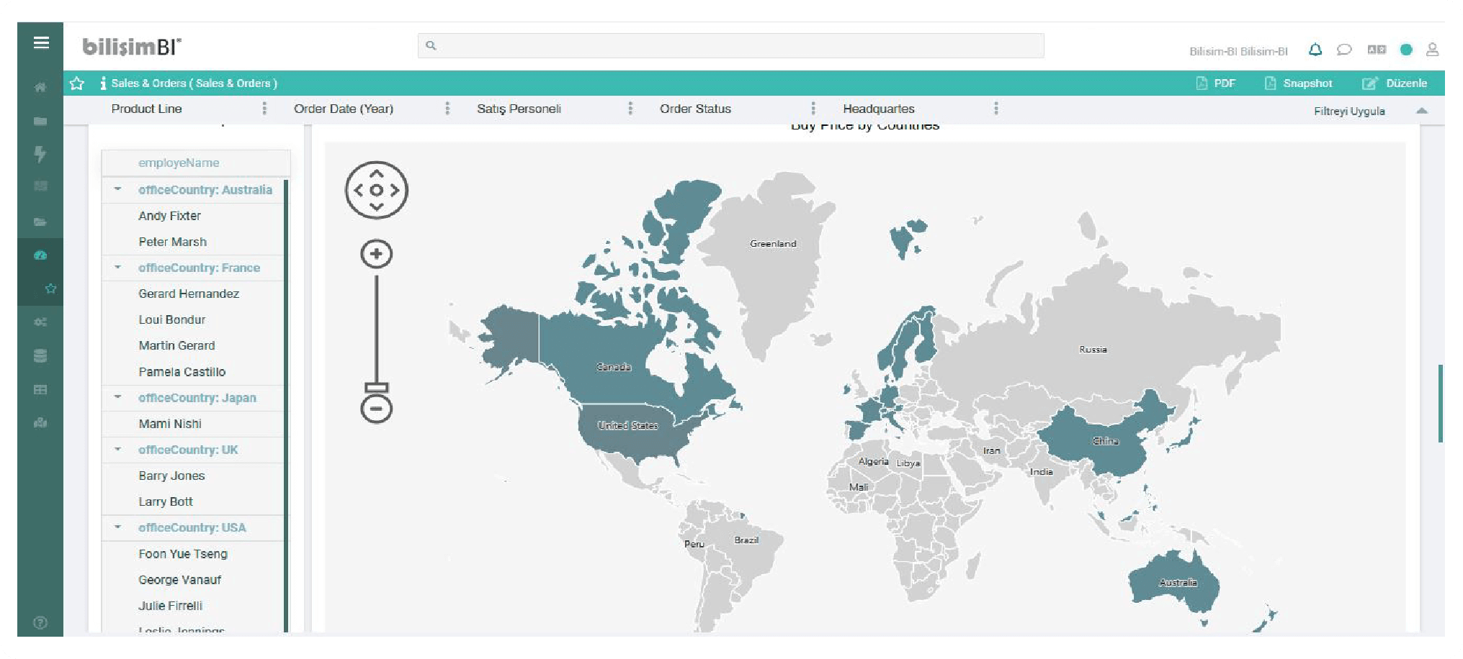The width and height of the screenshot is (1463, 659).
Task: Click the help question mark icon
Action: tap(40, 622)
